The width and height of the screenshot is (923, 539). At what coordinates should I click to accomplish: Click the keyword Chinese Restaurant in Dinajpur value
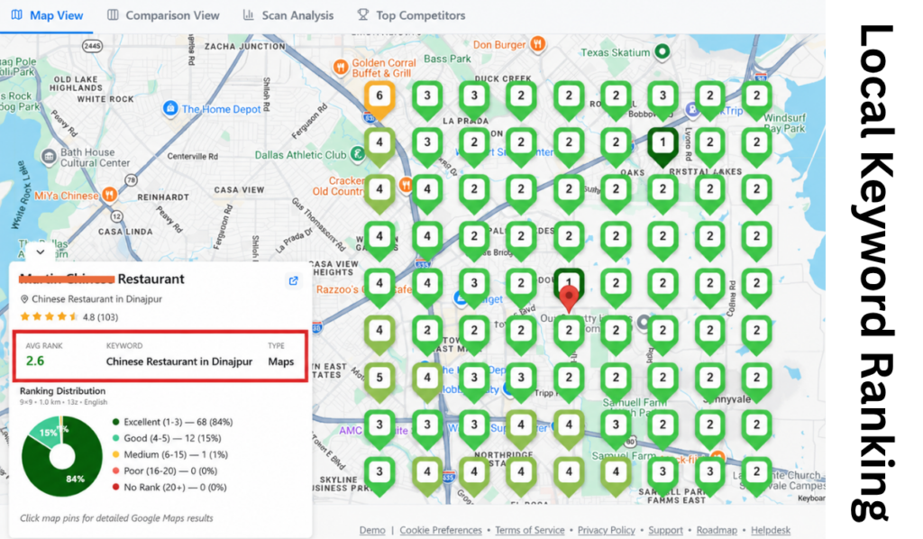179,361
